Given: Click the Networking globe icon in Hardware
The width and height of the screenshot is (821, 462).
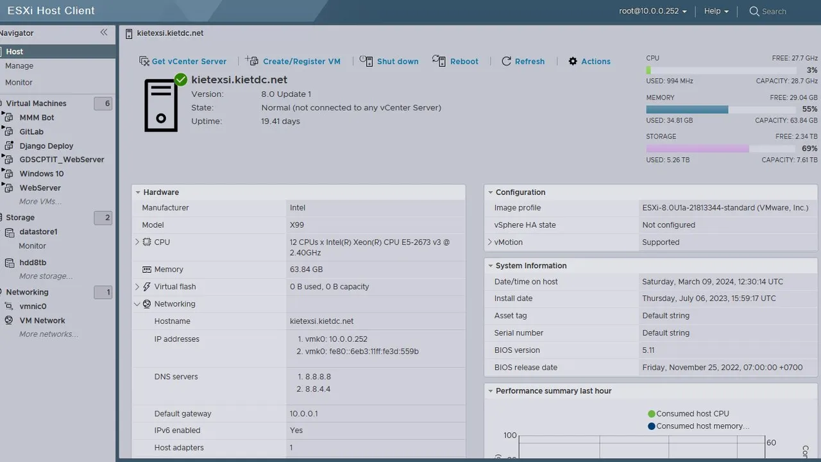Looking at the screenshot, I should (x=147, y=304).
